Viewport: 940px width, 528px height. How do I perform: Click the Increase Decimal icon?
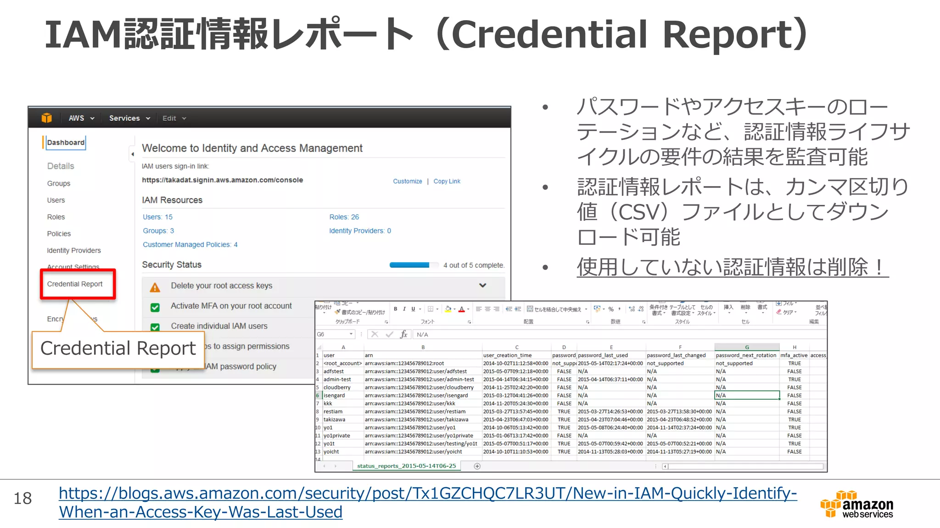coord(632,309)
